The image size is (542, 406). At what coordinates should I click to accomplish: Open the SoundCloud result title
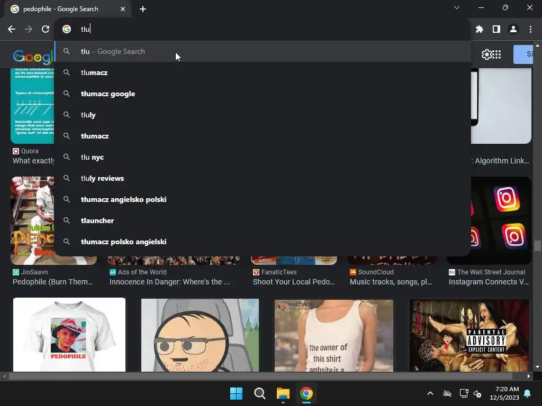[x=391, y=282]
